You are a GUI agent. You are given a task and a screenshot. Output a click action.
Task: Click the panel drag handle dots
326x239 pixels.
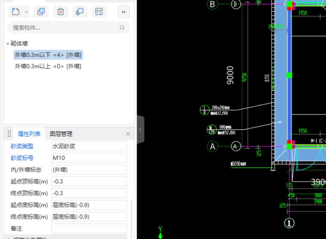pyautogui.click(x=9, y=134)
